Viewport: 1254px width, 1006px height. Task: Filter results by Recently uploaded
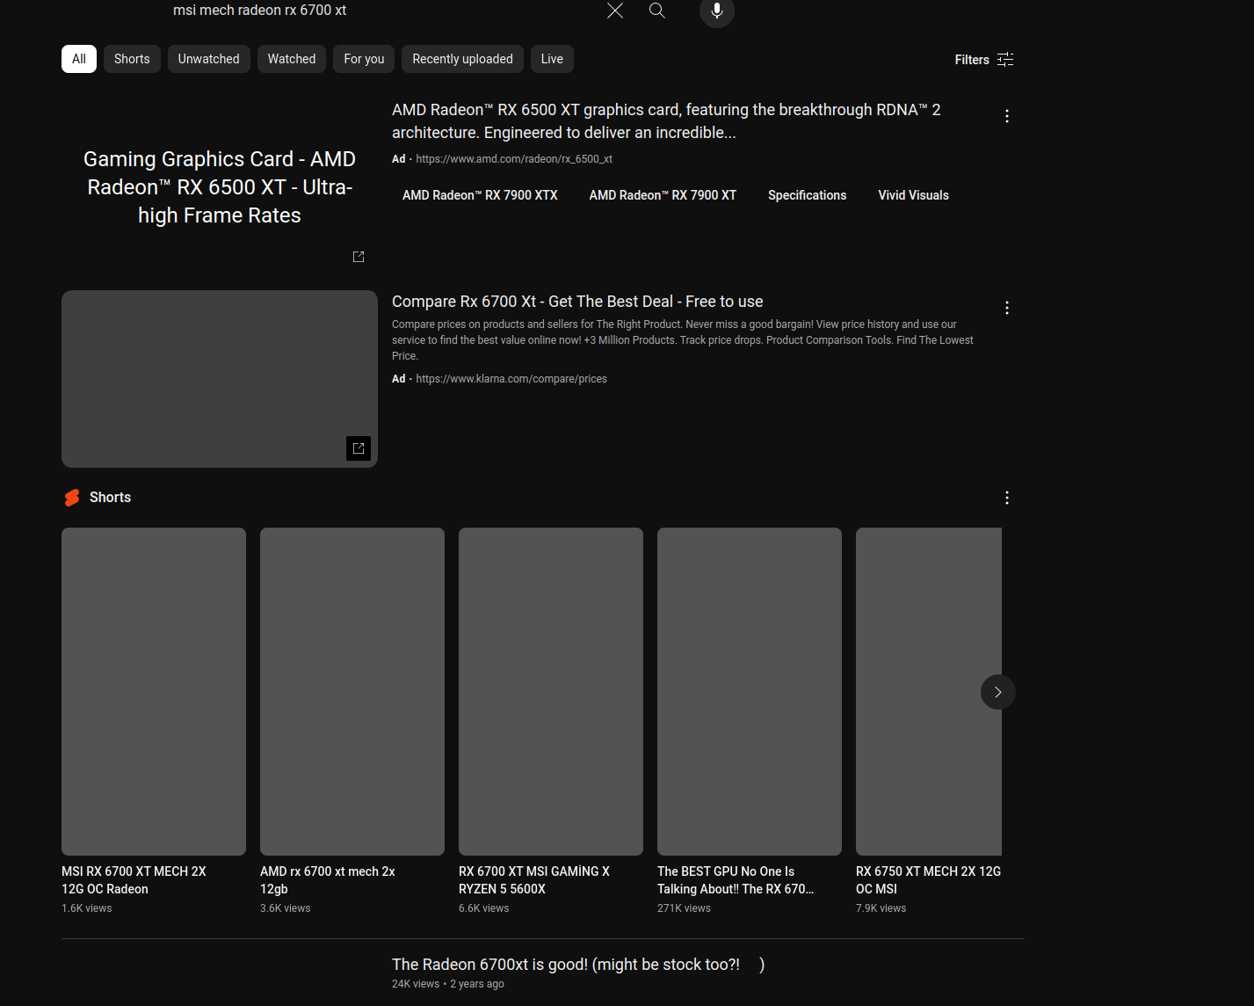click(462, 59)
